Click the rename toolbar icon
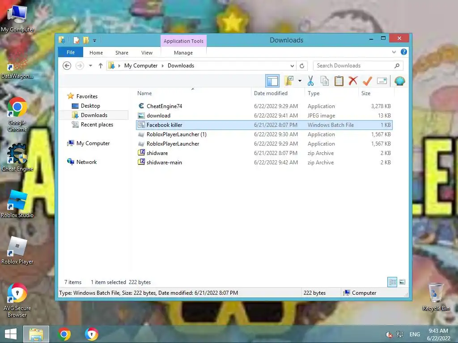Screen dimensions: 458x343 pyautogui.click(x=382, y=81)
